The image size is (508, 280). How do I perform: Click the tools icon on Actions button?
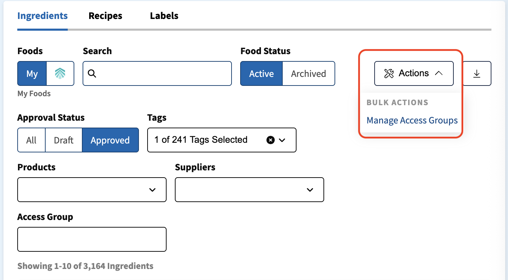pos(389,73)
